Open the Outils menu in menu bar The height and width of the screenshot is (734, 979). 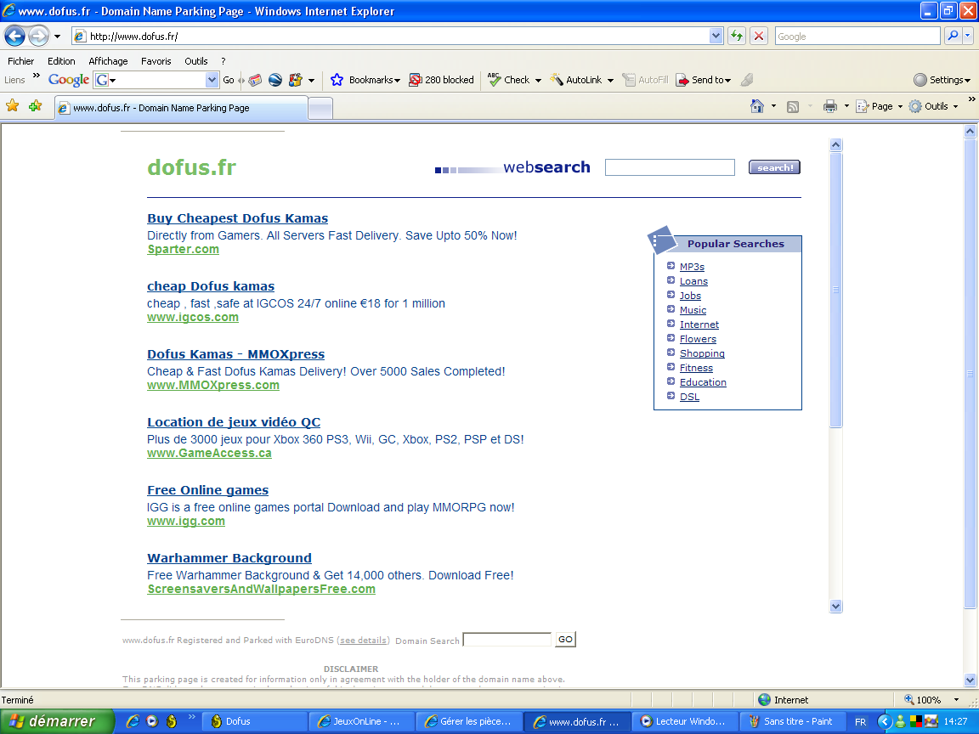[x=196, y=61]
